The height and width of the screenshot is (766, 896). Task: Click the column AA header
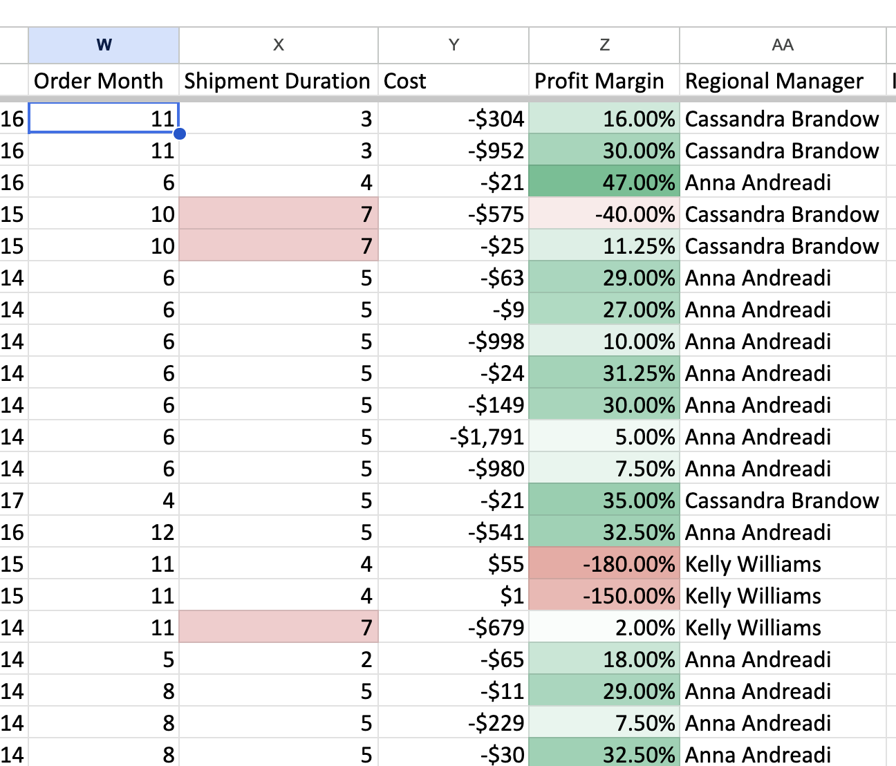point(782,45)
